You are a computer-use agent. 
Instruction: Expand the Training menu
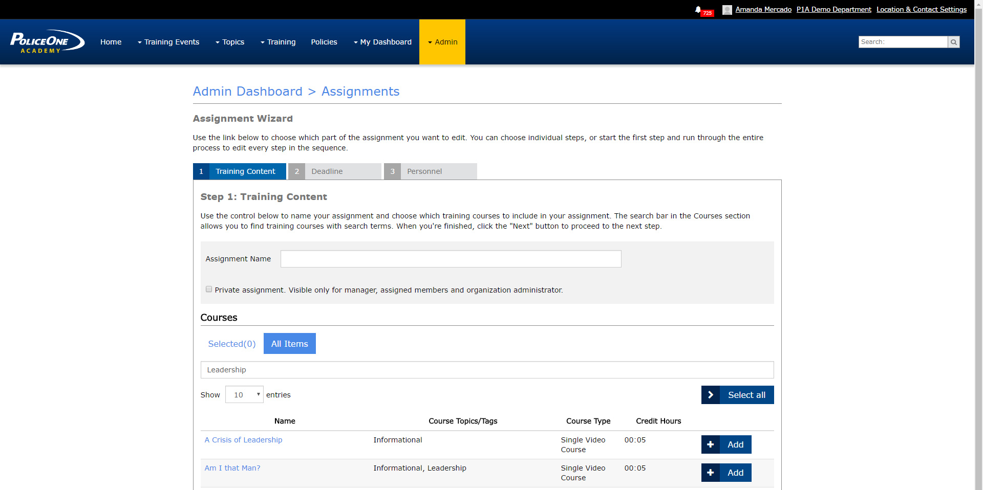pos(278,42)
